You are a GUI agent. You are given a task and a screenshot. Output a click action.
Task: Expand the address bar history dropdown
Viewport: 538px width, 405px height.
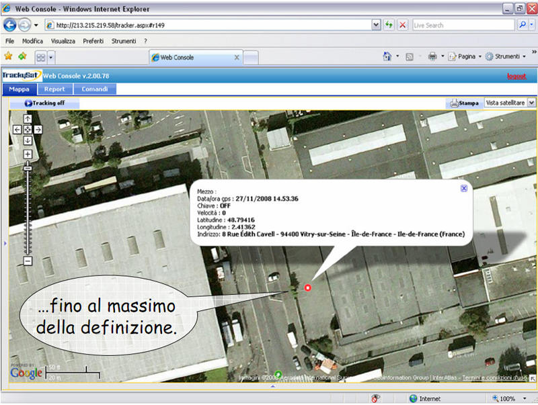click(x=377, y=25)
